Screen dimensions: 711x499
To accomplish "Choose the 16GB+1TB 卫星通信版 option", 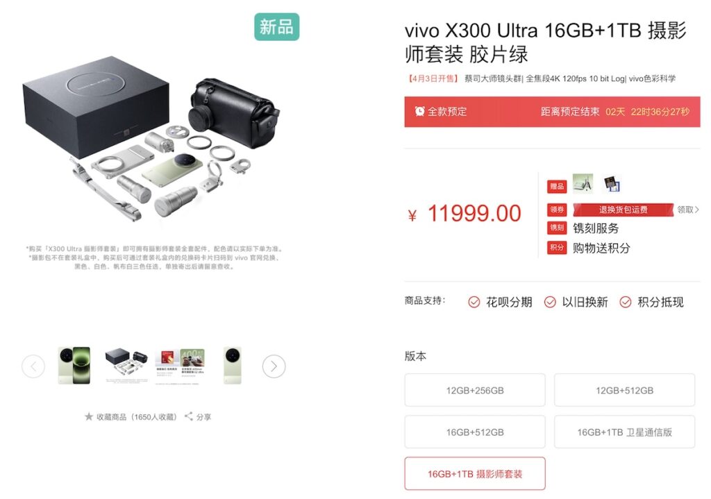I will pos(624,432).
